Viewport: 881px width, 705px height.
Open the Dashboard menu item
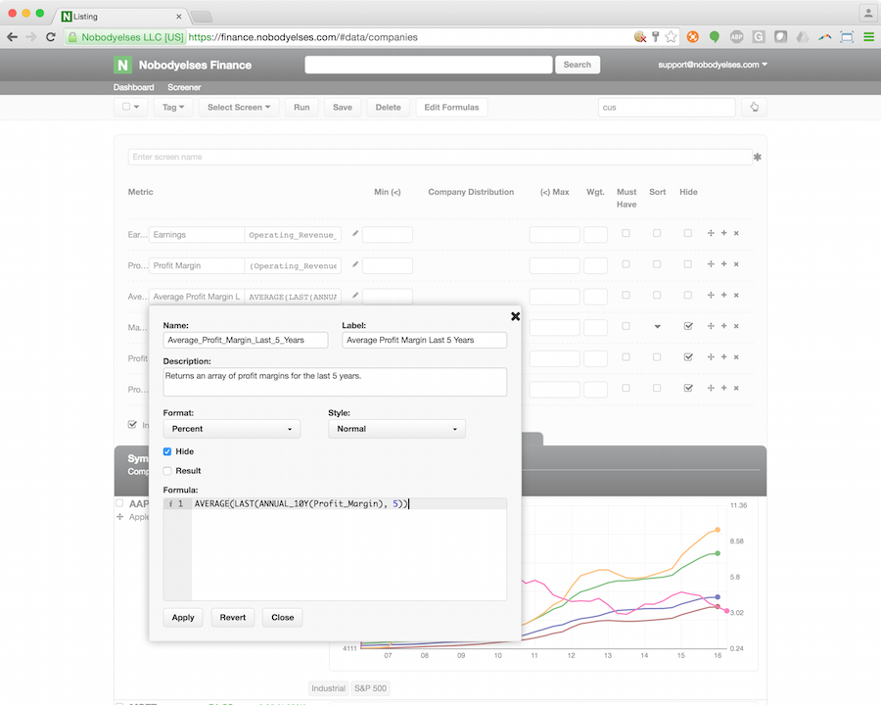(x=133, y=87)
